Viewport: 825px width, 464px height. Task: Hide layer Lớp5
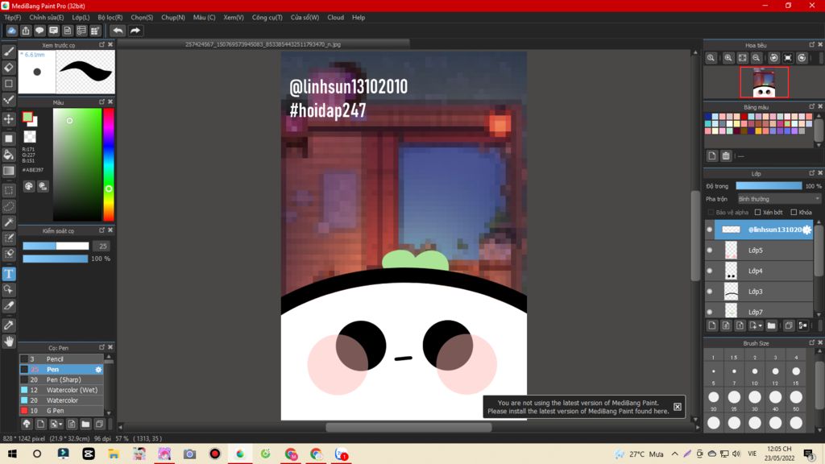(710, 250)
